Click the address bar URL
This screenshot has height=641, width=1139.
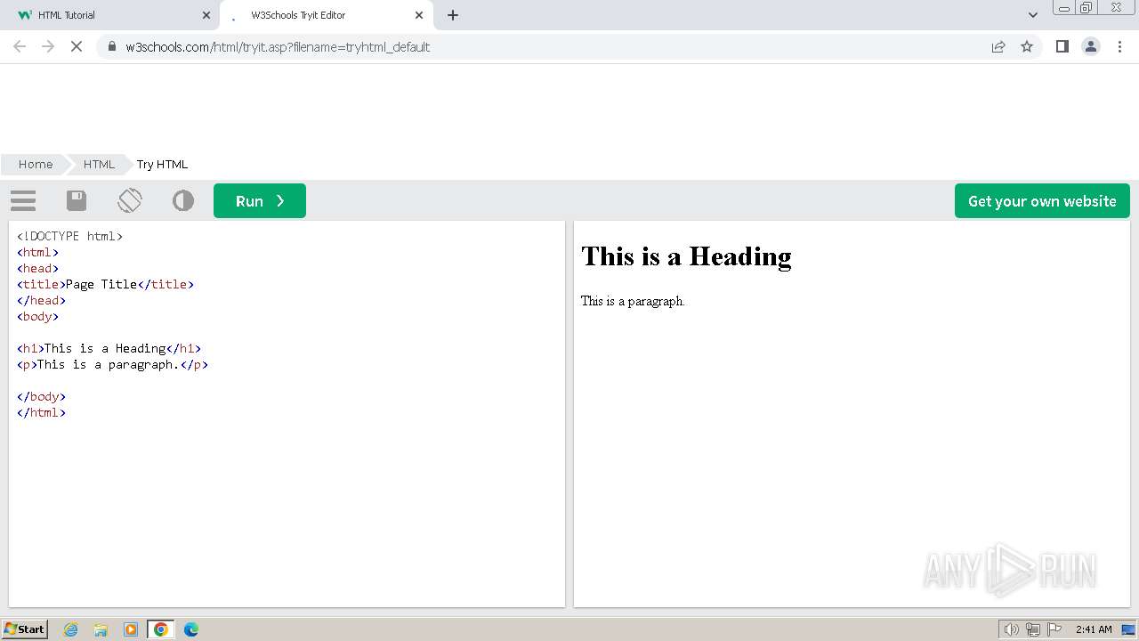pos(278,47)
